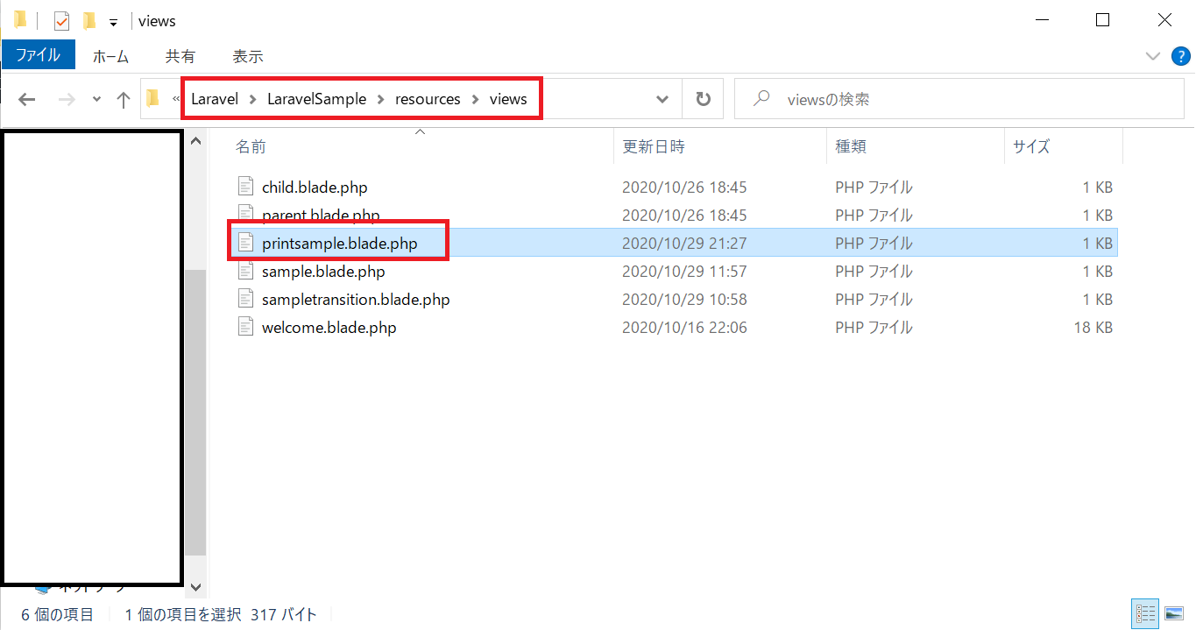1196x630 pixels.
Task: Click the file icon of printsample.blade.php
Action: coord(245,242)
